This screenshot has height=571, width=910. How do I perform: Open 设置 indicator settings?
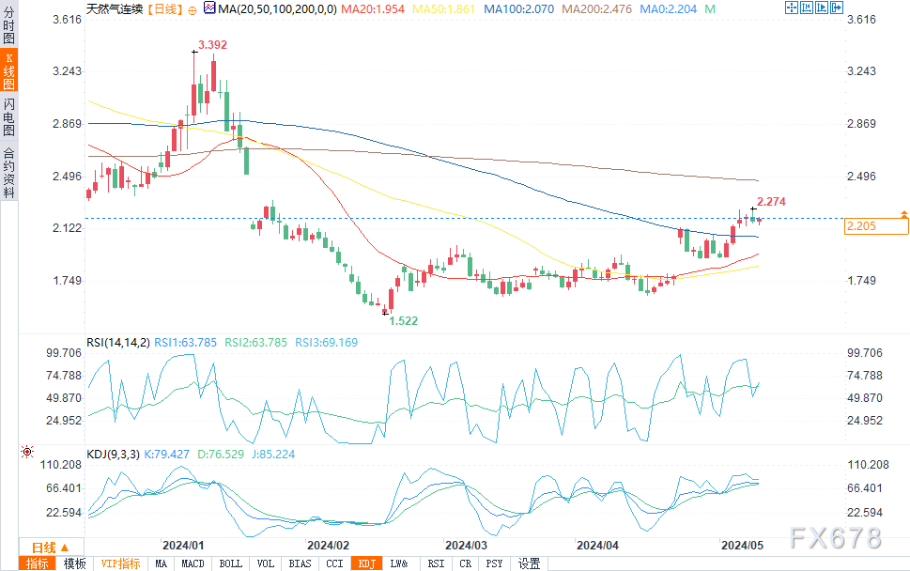click(x=530, y=563)
